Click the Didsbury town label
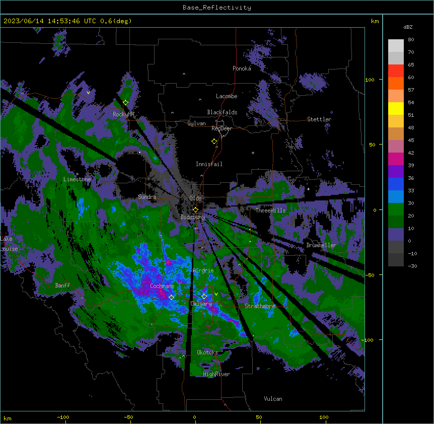The height and width of the screenshot is (424, 434). click(x=193, y=217)
